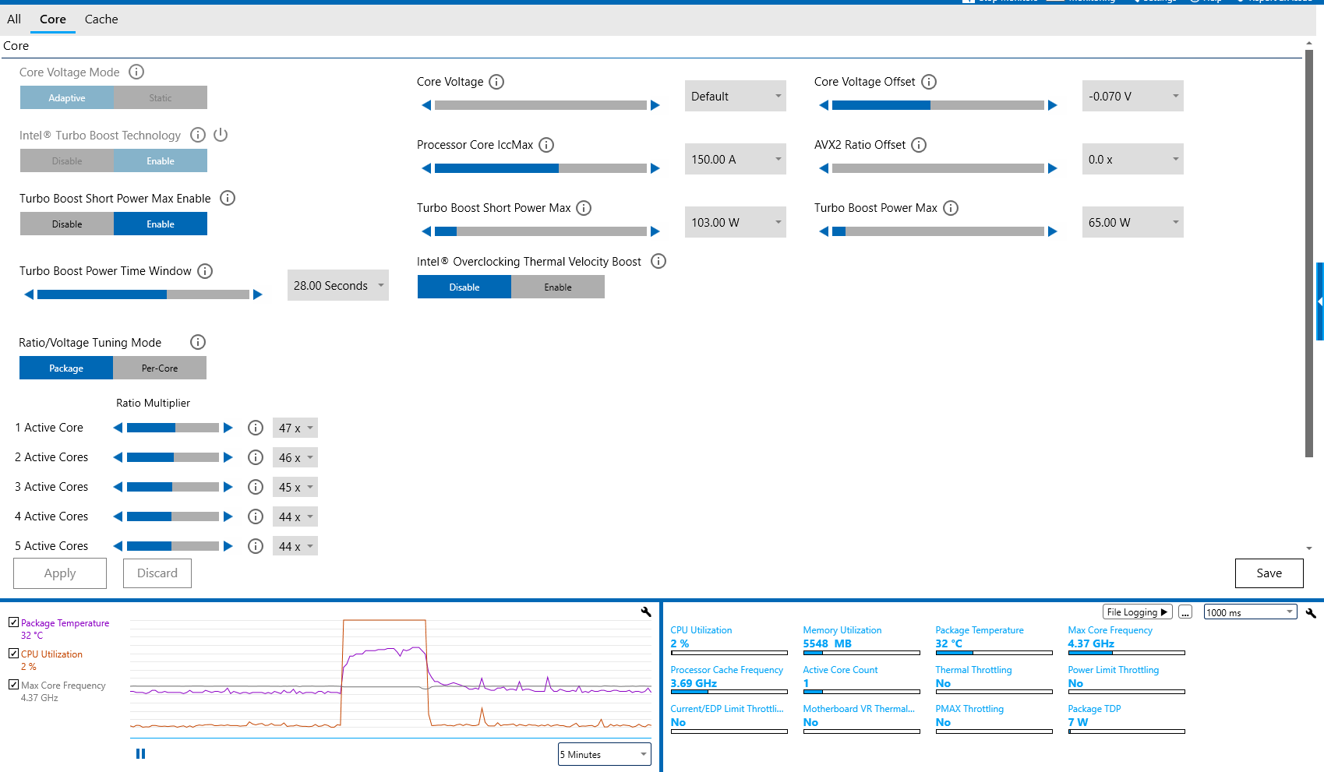This screenshot has height=772, width=1324.
Task: Open 46 x ratio multiplier dropdown
Action: point(295,457)
